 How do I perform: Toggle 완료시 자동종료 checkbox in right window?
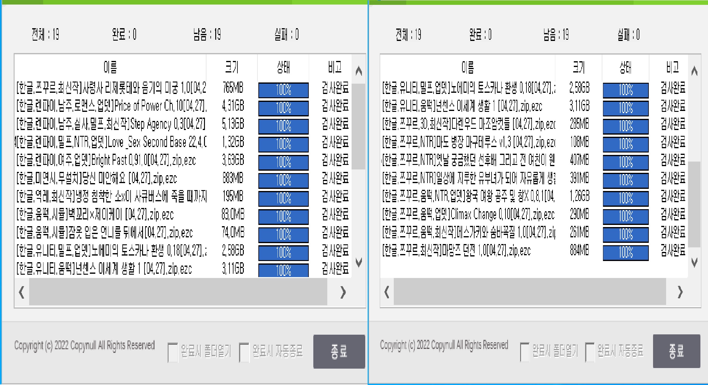(590, 352)
